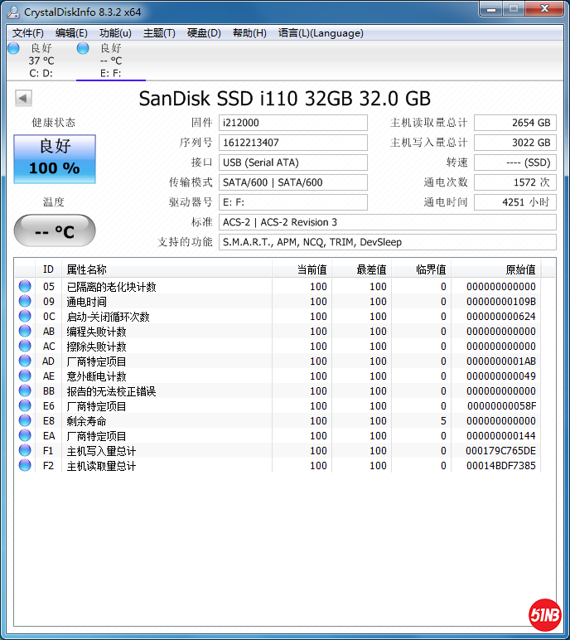Open the 主题(T) menu

point(159,33)
